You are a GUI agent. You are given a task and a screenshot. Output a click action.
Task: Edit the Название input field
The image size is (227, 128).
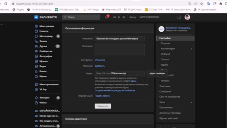(x=120, y=39)
